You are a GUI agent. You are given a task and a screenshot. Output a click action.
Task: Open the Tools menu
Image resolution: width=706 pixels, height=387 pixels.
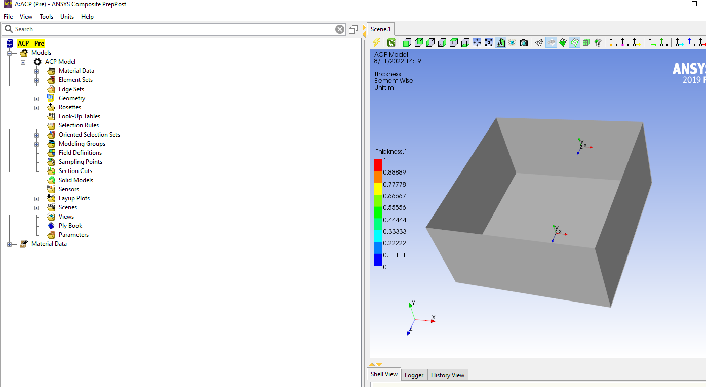(46, 17)
